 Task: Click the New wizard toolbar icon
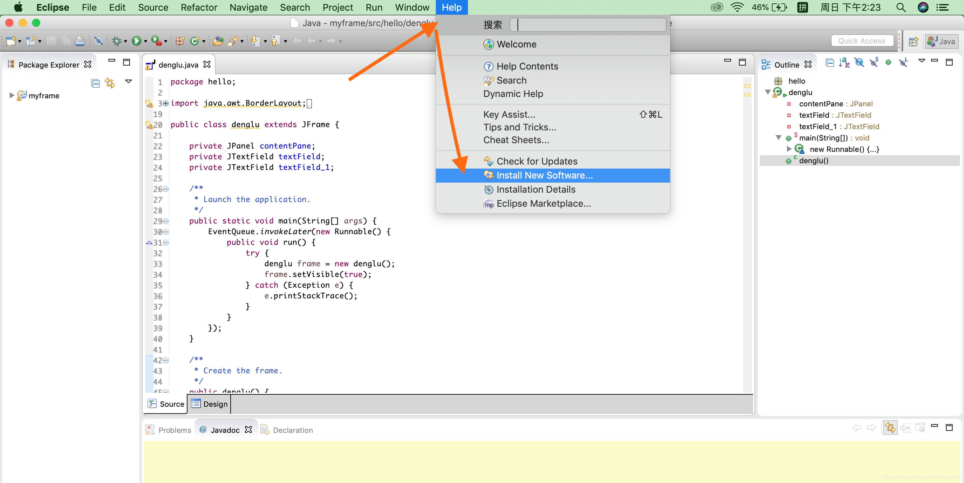click(10, 41)
